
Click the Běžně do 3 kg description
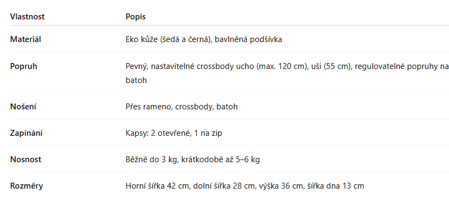(x=151, y=160)
